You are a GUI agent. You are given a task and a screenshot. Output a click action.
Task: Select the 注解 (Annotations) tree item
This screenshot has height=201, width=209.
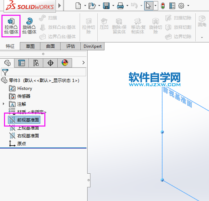17,104
